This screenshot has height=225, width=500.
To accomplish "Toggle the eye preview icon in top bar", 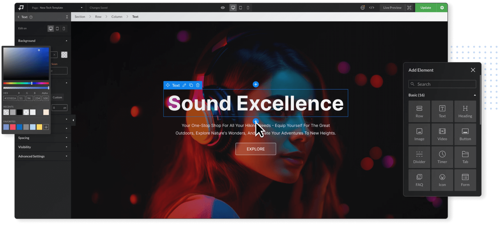I will (x=223, y=8).
